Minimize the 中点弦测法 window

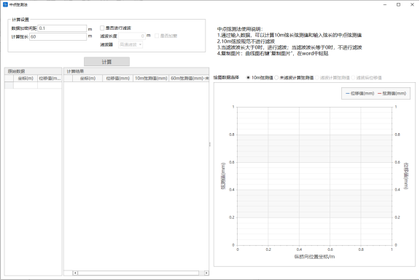[385, 4]
